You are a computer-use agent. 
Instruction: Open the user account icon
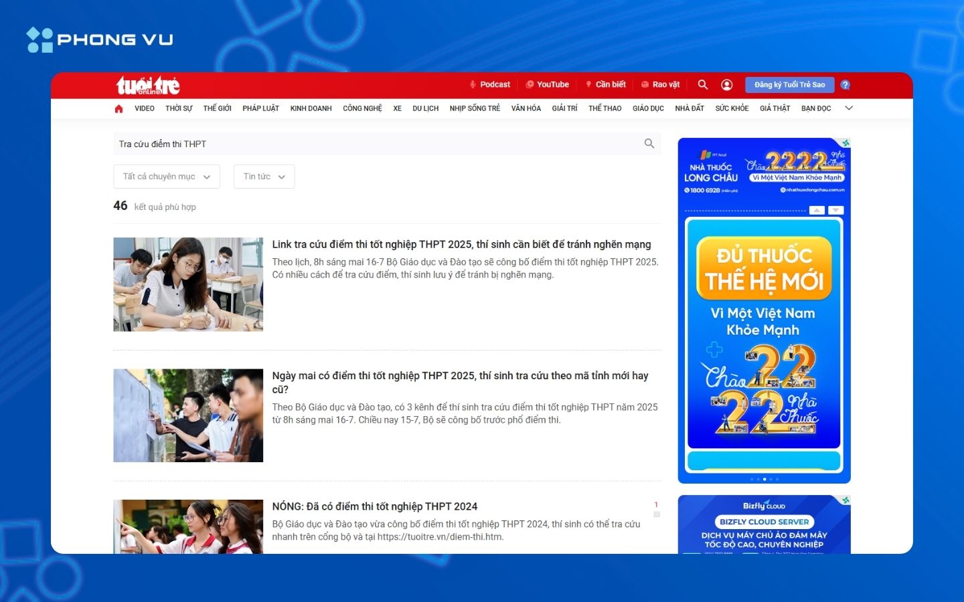pos(726,84)
